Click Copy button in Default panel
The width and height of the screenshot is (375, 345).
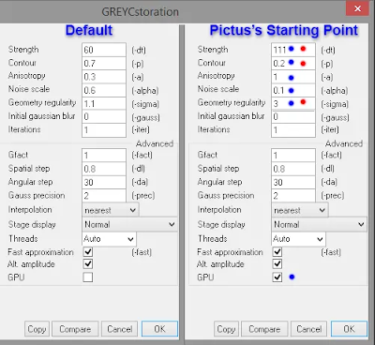(37, 329)
